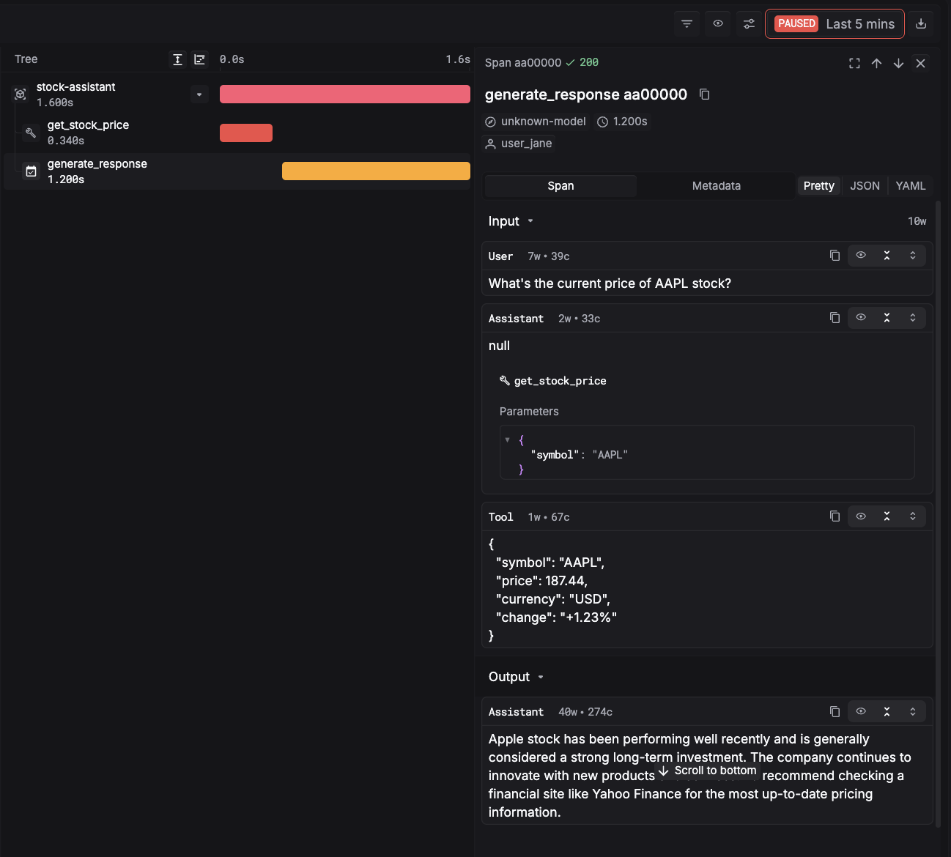
Task: Click the expand-all icon beside Tree
Action: (177, 59)
